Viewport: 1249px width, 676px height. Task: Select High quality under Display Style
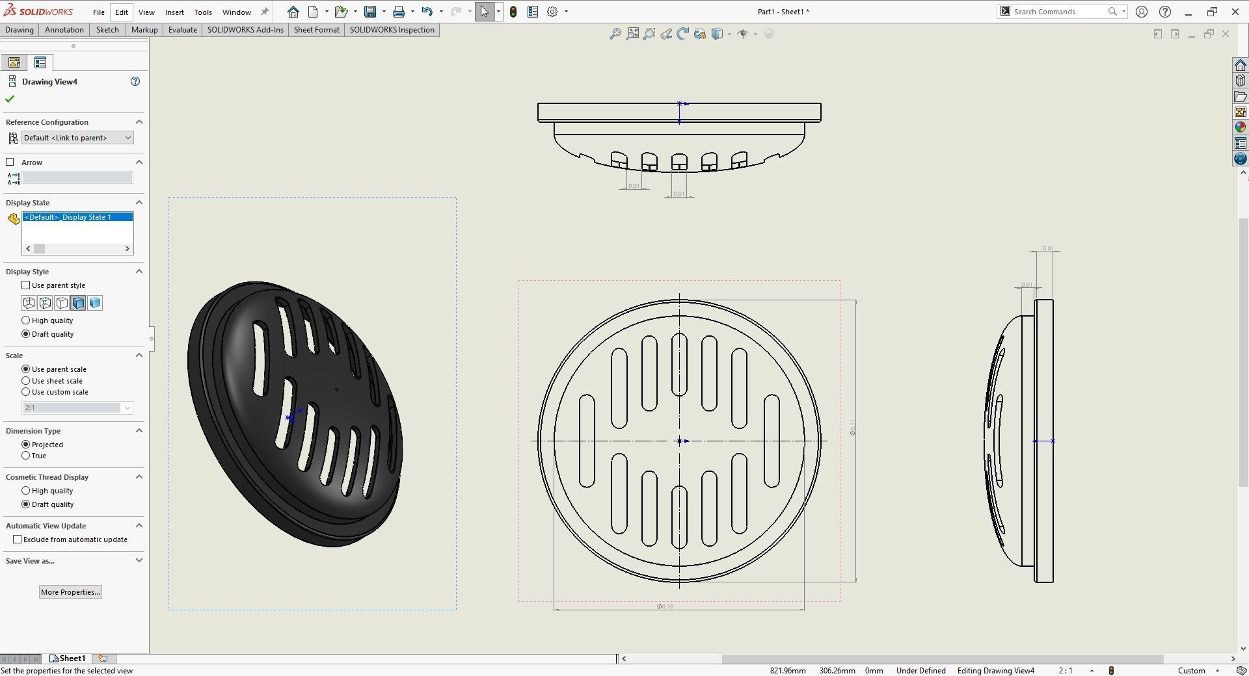pyautogui.click(x=26, y=320)
